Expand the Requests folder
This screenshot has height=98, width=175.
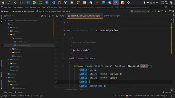(11, 53)
